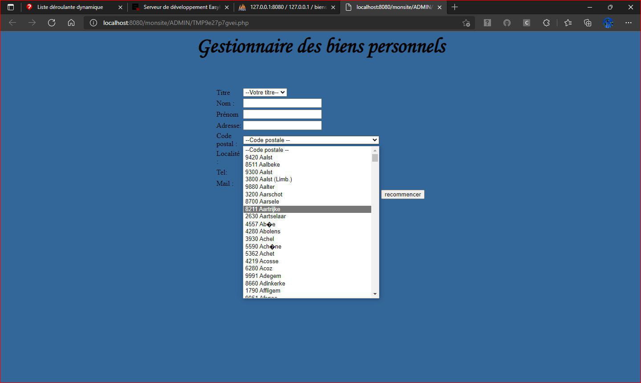The image size is (641, 383).
Task: Close the 127.0.0.1:8080 phpMyAdmin tab
Action: tap(333, 7)
